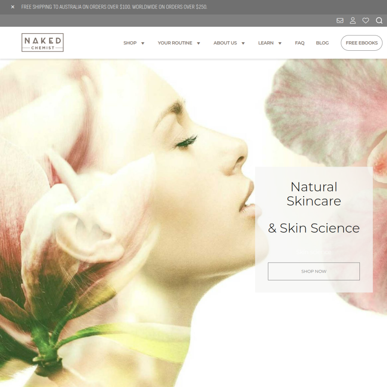The height and width of the screenshot is (387, 387).
Task: Open the About Us menu
Action: click(x=225, y=43)
